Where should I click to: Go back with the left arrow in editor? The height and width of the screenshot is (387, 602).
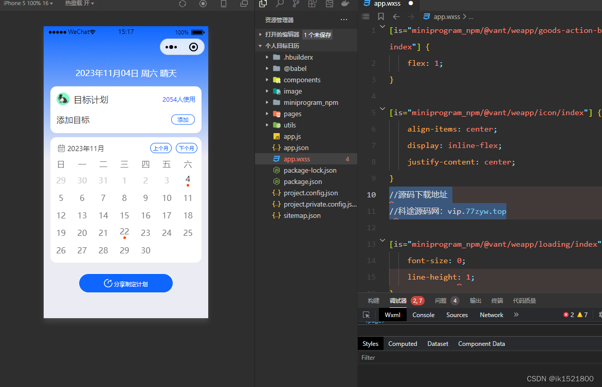[x=396, y=16]
